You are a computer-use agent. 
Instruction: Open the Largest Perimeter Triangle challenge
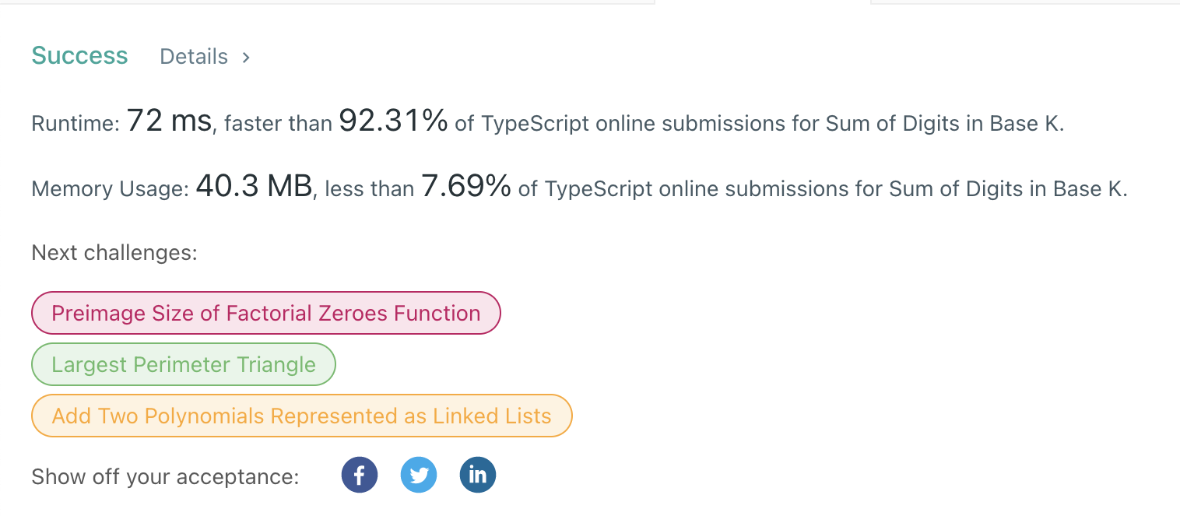click(x=184, y=364)
